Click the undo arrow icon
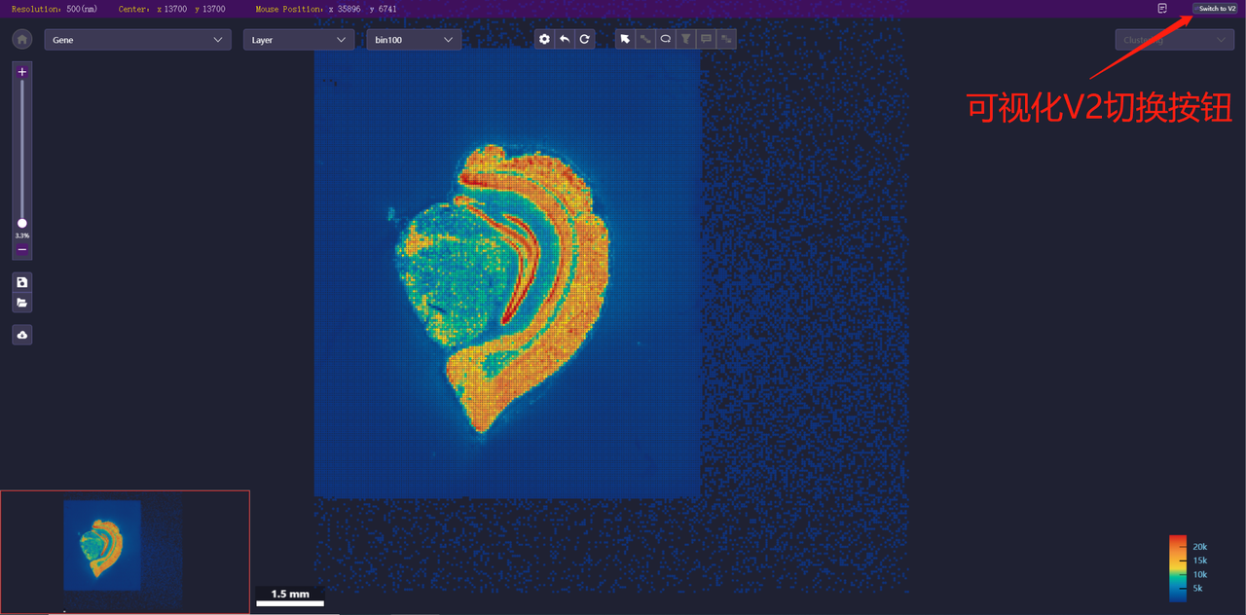Screen dimensions: 1246x615 coord(565,39)
